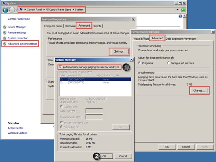Image resolution: width=216 pixels, height=162 pixels.
Task: Click the System protection shield icon
Action: coord(4,38)
